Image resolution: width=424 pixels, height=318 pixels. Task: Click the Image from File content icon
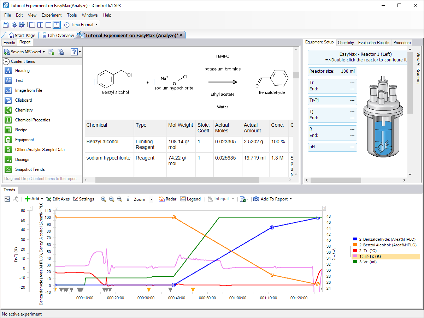8,90
